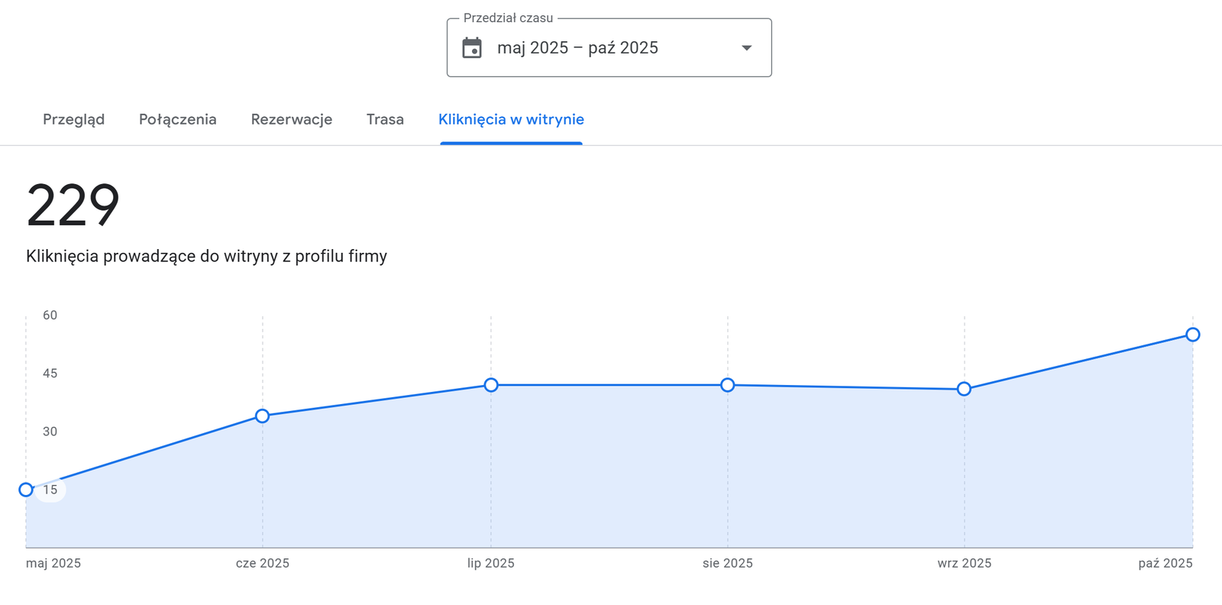
Task: Click the cze 2025 chart data point
Action: coord(263,416)
